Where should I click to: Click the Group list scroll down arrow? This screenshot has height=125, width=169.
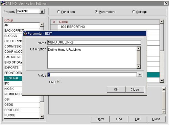(42, 116)
